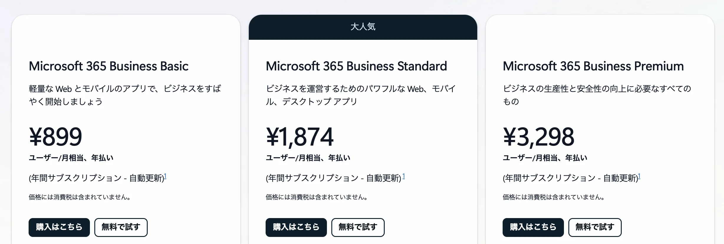Screen dimensions: 724x244
Task: Click 無料で試す for Business Basic plan
Action: tap(121, 227)
